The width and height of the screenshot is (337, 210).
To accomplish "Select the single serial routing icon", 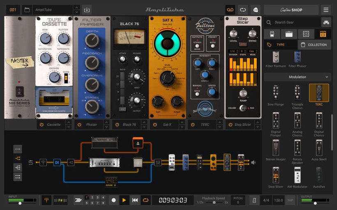I will (x=18, y=149).
